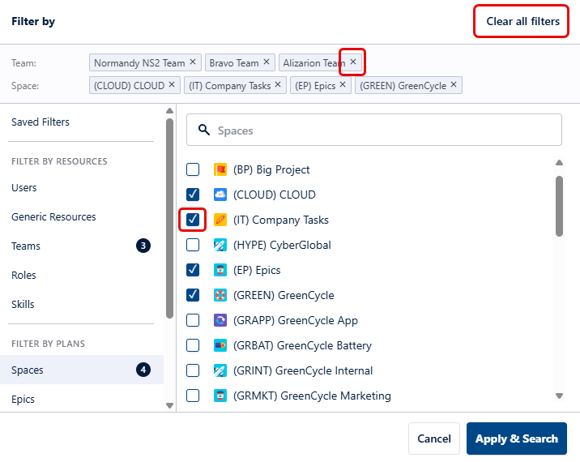Image resolution: width=580 pixels, height=462 pixels.
Task: Click the (GRBAT) GreenCycle Battery label
Action: (302, 345)
